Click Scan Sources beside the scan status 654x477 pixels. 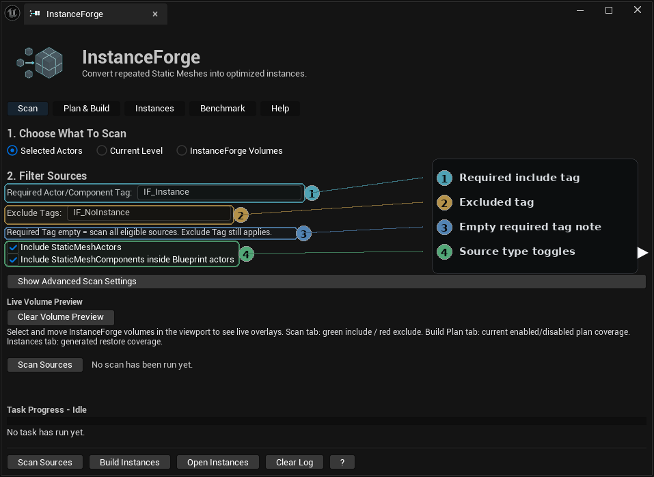pyautogui.click(x=45, y=365)
